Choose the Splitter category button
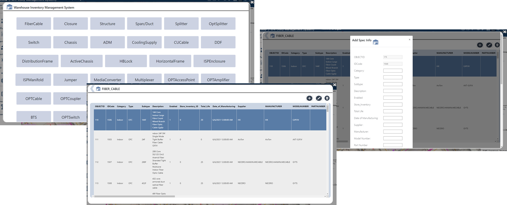The image size is (507, 205). (x=181, y=24)
